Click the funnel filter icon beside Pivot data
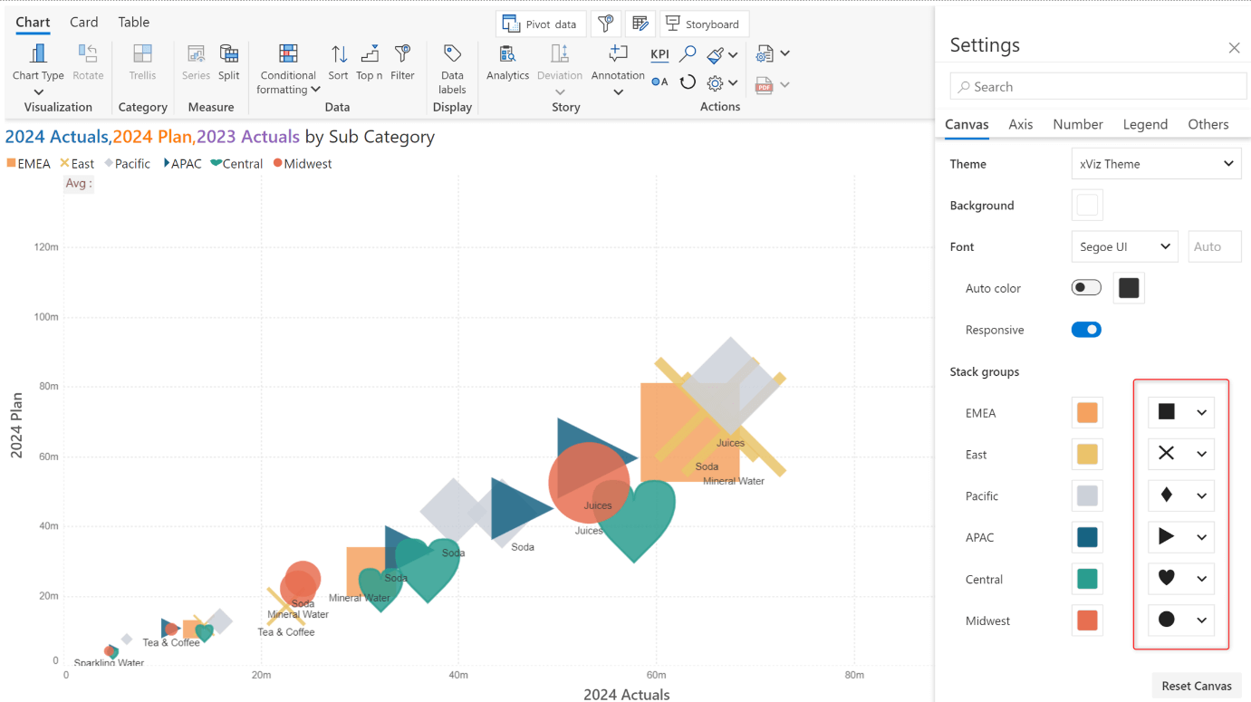Screen dimensions: 1251x702 (606, 24)
